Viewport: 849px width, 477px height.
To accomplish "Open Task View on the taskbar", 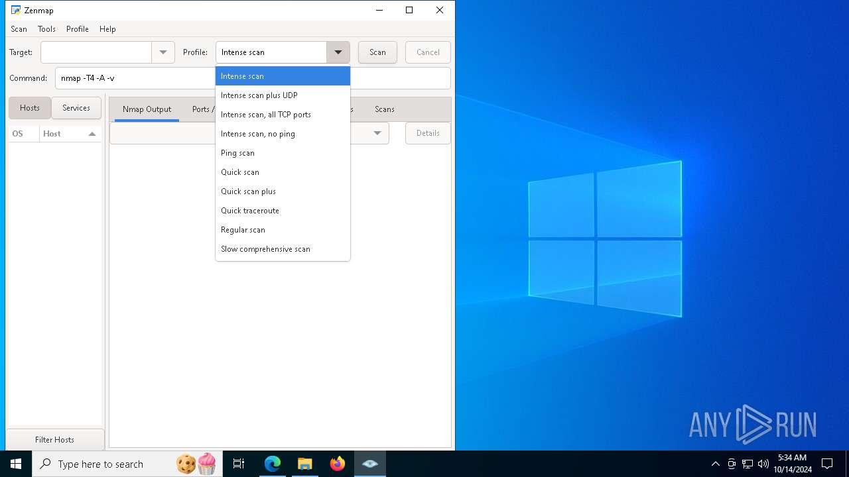I will click(x=239, y=464).
